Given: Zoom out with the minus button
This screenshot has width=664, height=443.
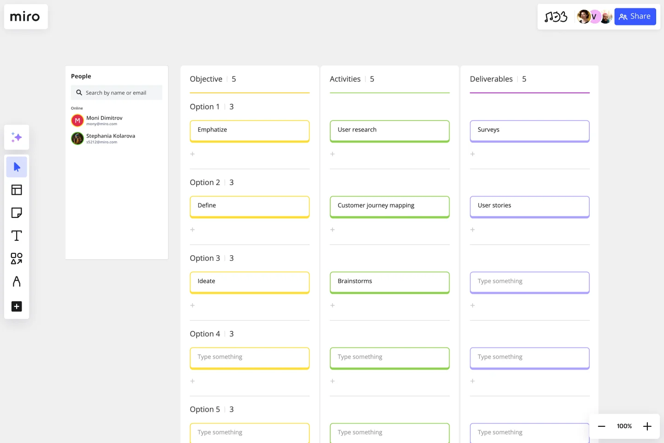Looking at the screenshot, I should click(602, 426).
